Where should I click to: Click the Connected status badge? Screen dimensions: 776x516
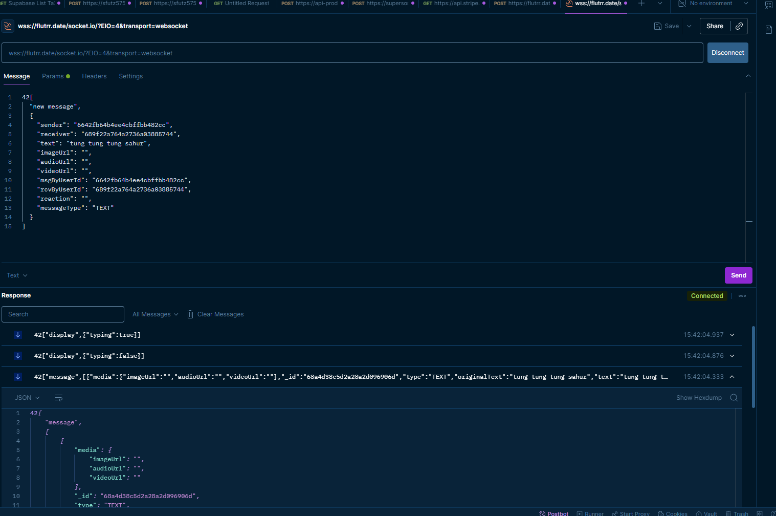(707, 296)
